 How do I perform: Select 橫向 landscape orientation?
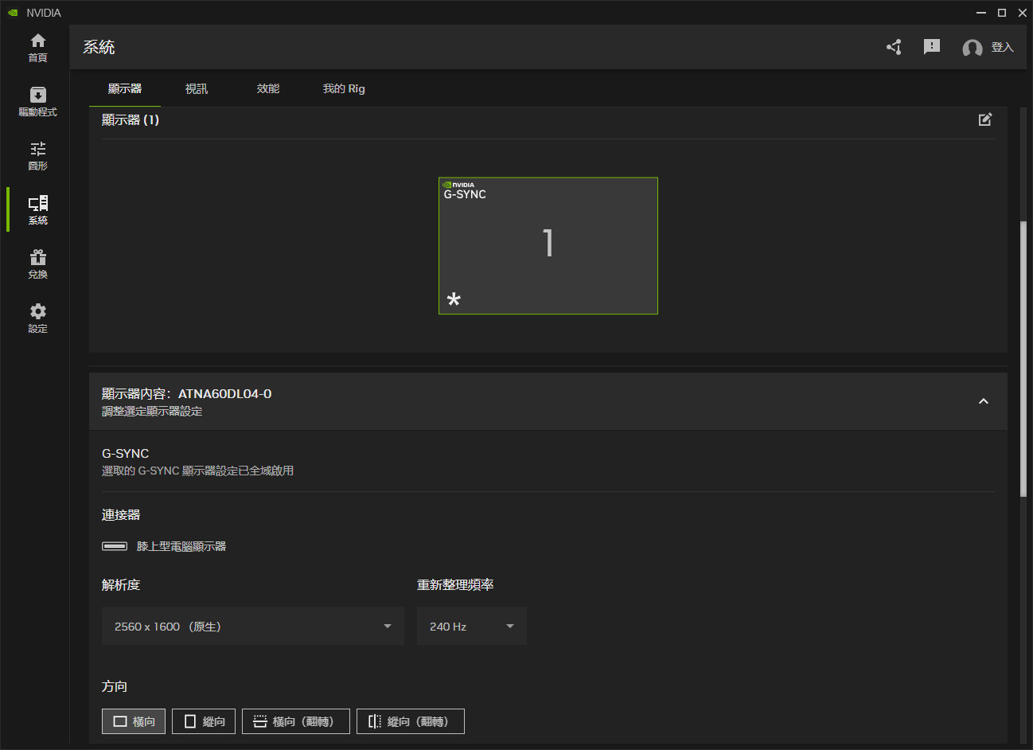(x=134, y=721)
